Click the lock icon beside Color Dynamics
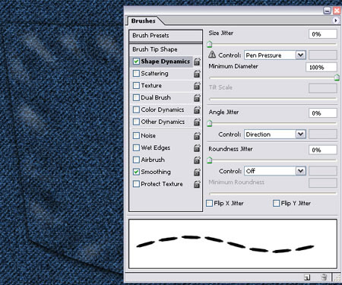Viewport: 342px width, 285px height. pos(197,110)
